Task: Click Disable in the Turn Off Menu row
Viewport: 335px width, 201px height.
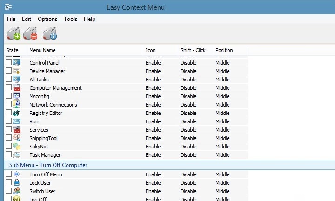Action: (x=188, y=174)
